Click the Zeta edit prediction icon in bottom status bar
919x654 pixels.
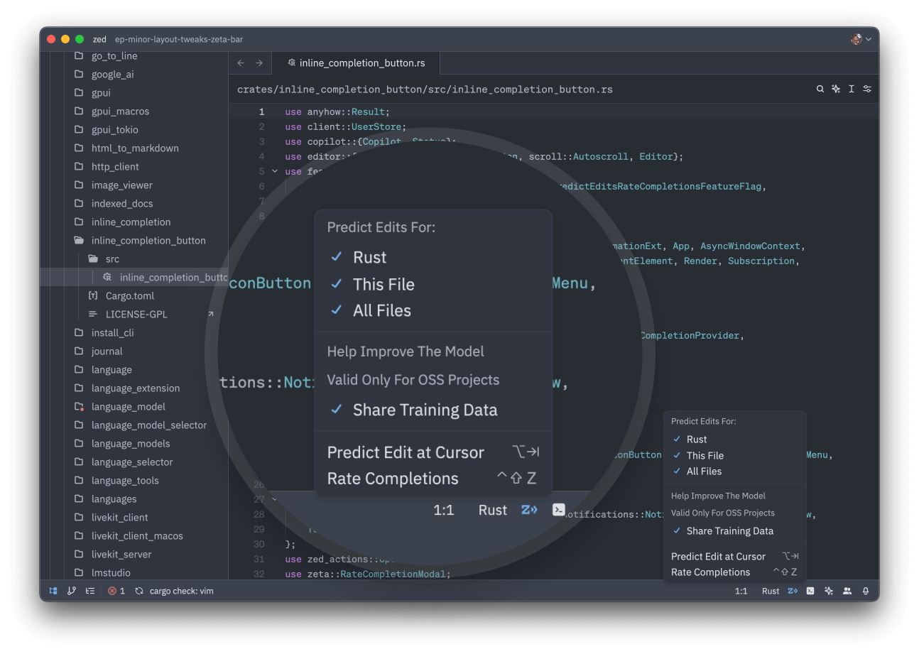click(792, 591)
